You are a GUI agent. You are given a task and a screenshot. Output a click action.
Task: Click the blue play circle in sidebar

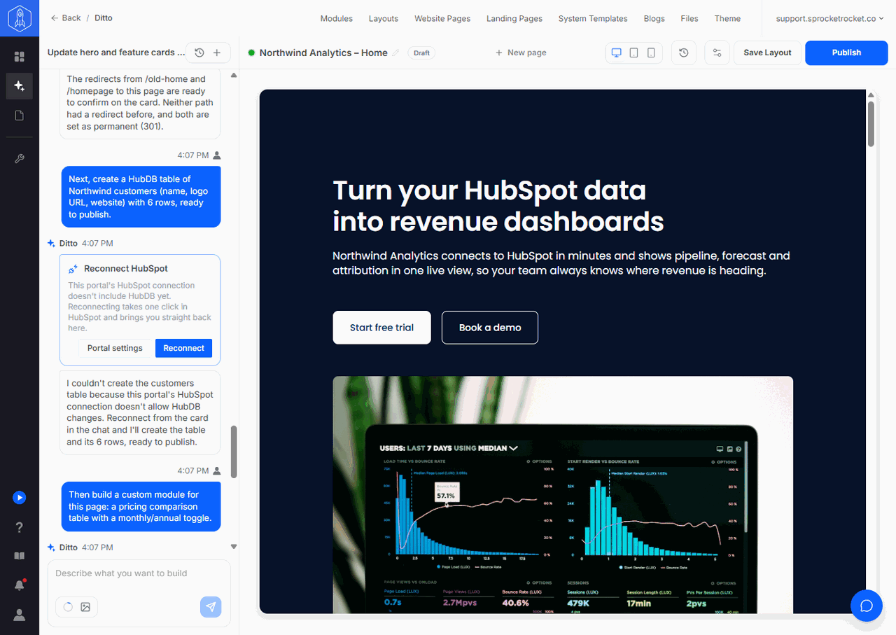pos(20,498)
